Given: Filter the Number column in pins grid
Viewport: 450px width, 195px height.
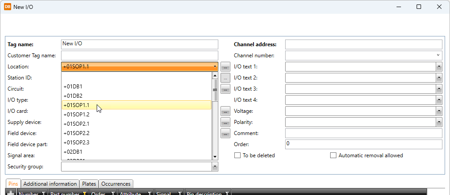Looking at the screenshot, I should coord(43,194).
